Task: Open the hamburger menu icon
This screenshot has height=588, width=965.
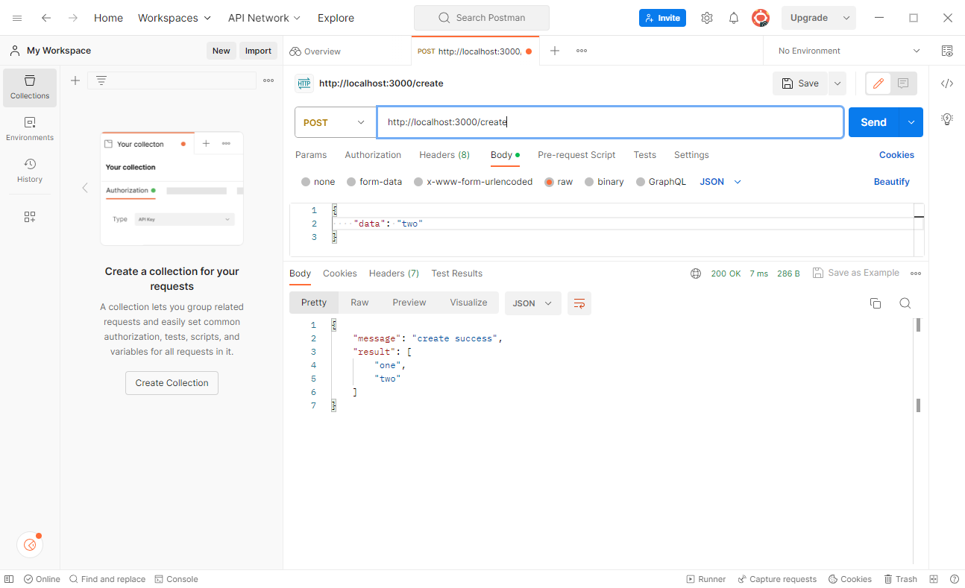Action: pyautogui.click(x=17, y=18)
